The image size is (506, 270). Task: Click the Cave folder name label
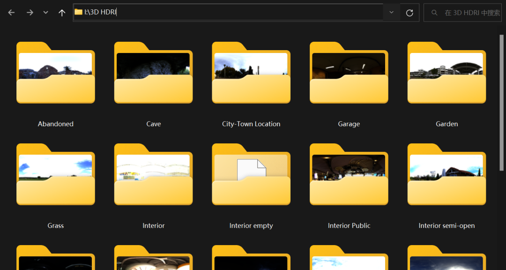tap(153, 124)
